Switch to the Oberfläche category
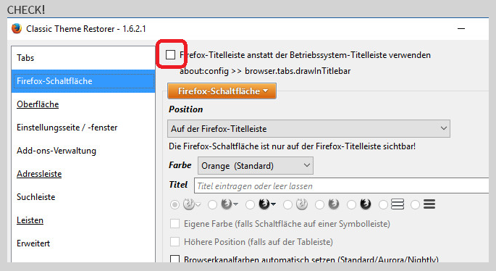 (38, 104)
